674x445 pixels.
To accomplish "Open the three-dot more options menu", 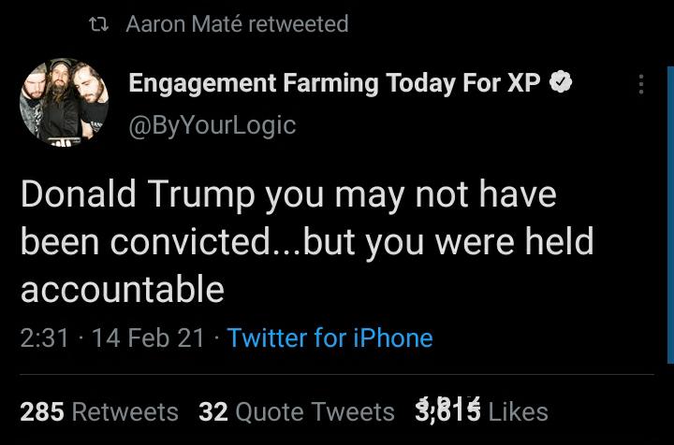I will click(x=641, y=84).
